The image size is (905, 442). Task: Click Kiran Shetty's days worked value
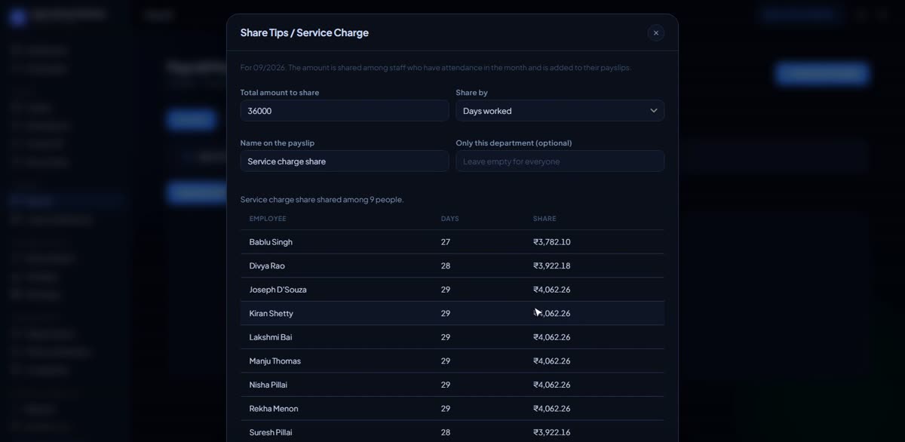tap(446, 314)
